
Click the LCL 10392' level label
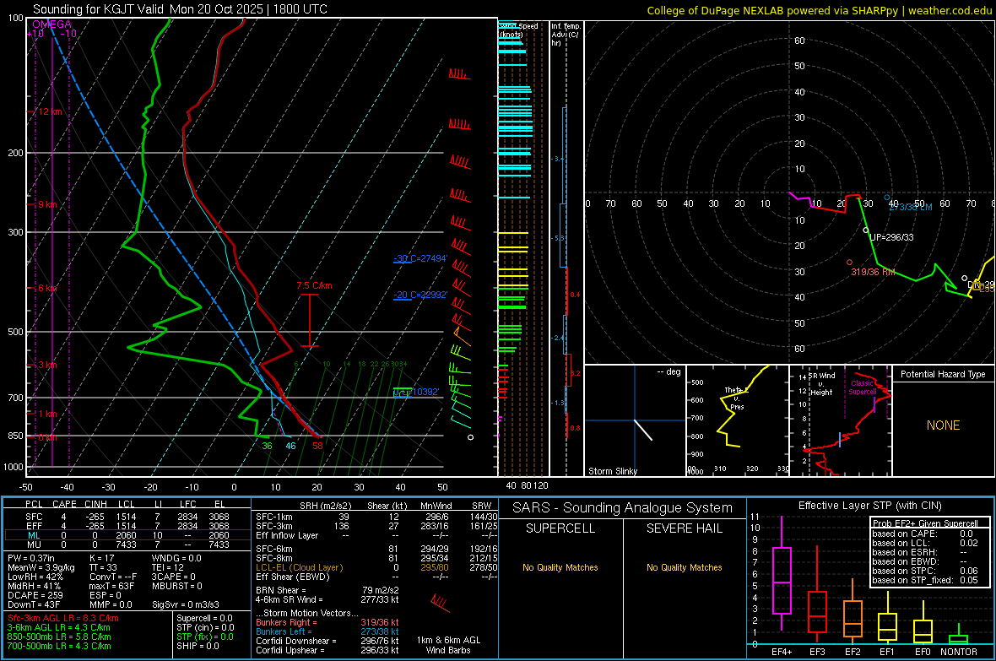416,393
